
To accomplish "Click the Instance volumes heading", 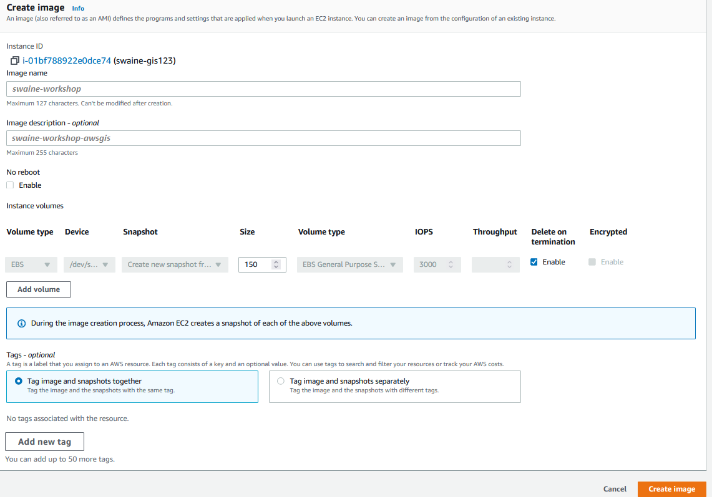I will (35, 206).
